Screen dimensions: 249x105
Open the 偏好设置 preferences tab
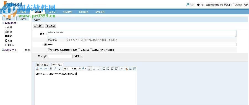tap(100, 12)
